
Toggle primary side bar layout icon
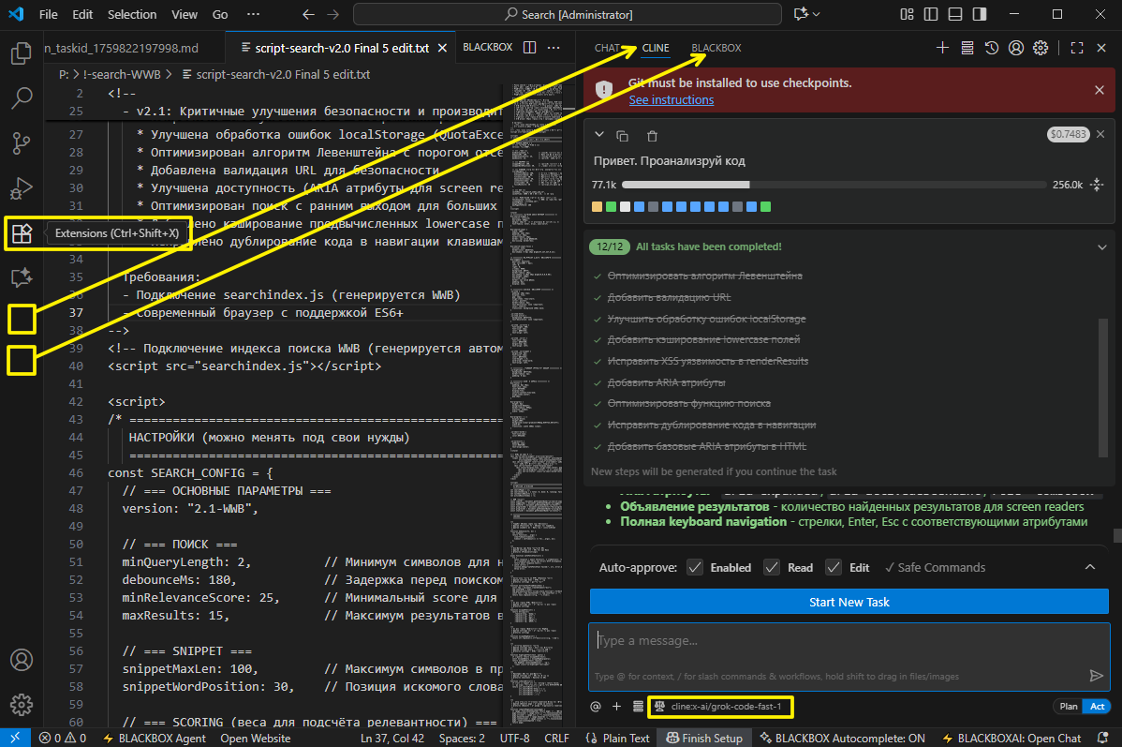(931, 14)
